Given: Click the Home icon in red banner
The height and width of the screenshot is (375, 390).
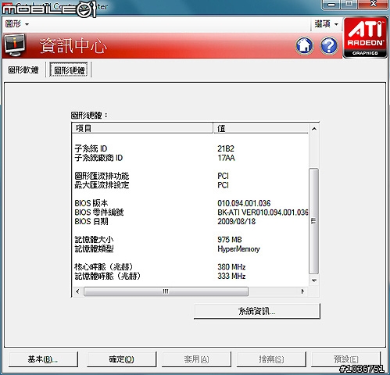Looking at the screenshot, I should pyautogui.click(x=304, y=45).
